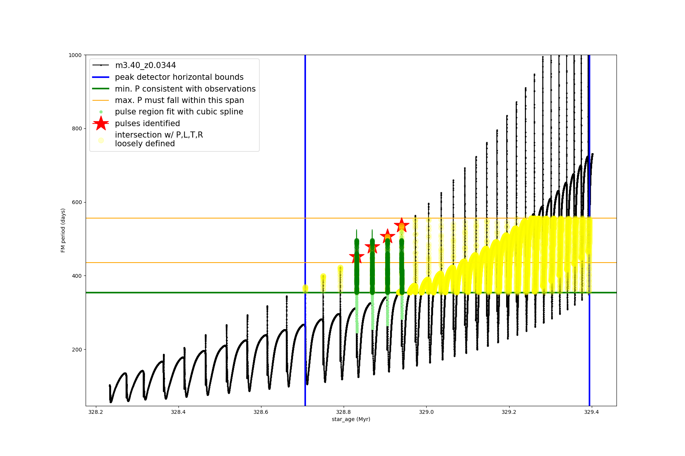Click 'min. P consistent with observations' label
Screen dimensions: 685x456
185,89
